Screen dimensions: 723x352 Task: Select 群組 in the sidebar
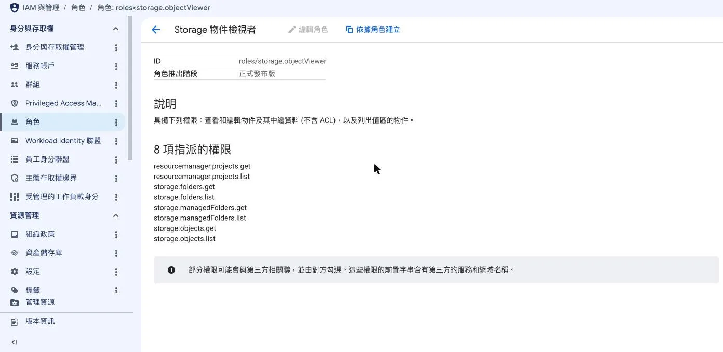click(33, 85)
